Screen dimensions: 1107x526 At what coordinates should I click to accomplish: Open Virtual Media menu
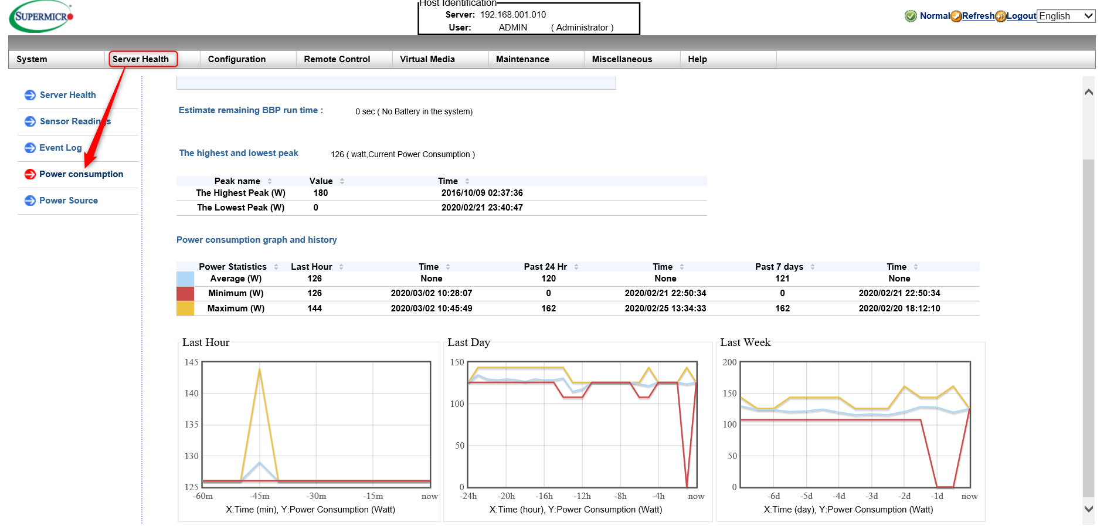point(427,59)
